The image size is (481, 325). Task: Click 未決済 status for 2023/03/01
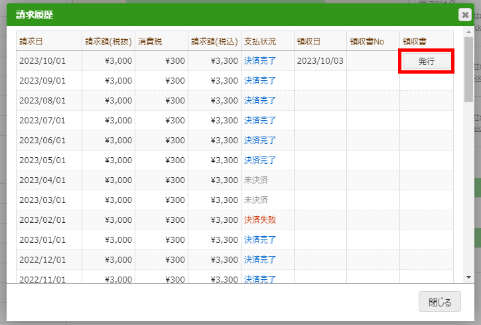tap(256, 200)
